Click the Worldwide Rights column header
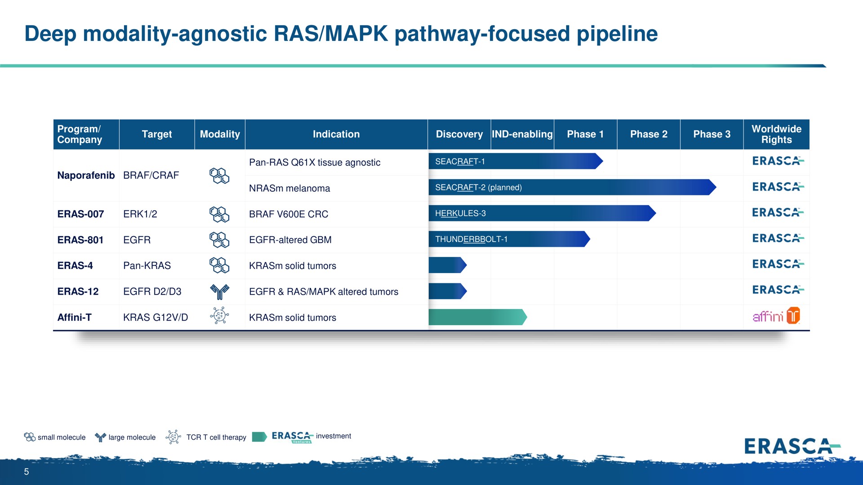This screenshot has height=485, width=863. coord(776,134)
